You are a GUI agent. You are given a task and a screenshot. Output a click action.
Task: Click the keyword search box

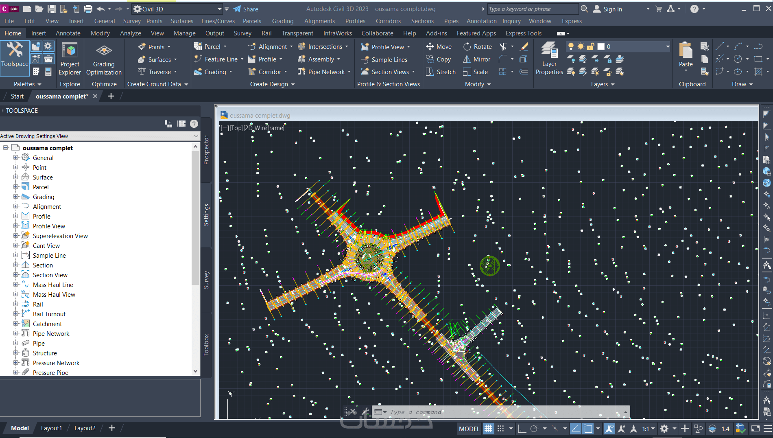[x=533, y=9]
